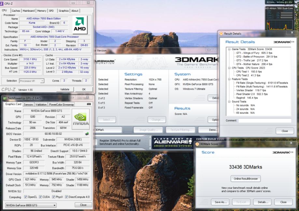Open the Processor #1 selection dropdown

(32, 81)
